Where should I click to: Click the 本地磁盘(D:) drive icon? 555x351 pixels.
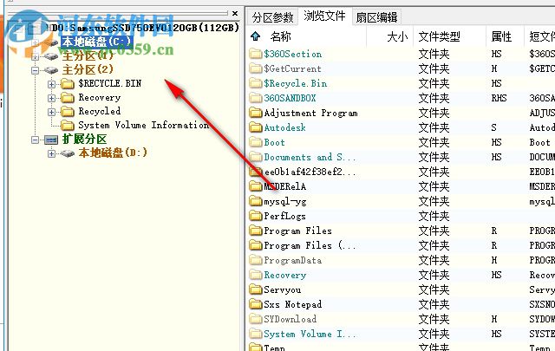68,153
